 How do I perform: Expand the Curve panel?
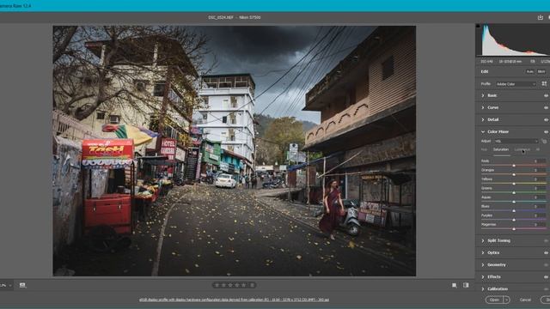tap(483, 107)
